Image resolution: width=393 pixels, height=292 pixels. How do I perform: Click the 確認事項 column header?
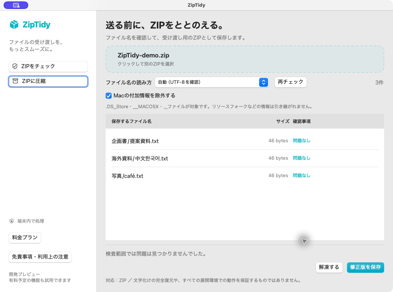tap(302, 122)
